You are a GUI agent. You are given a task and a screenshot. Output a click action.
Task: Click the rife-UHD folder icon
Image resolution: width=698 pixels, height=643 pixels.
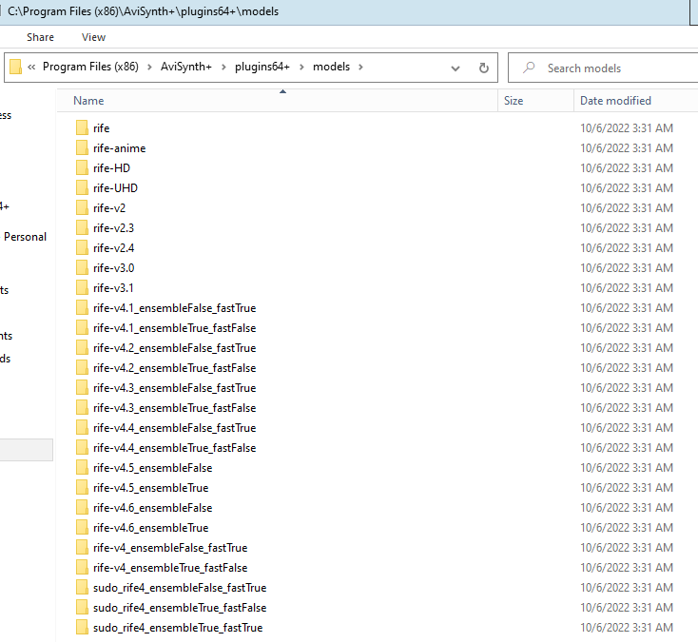[82, 188]
